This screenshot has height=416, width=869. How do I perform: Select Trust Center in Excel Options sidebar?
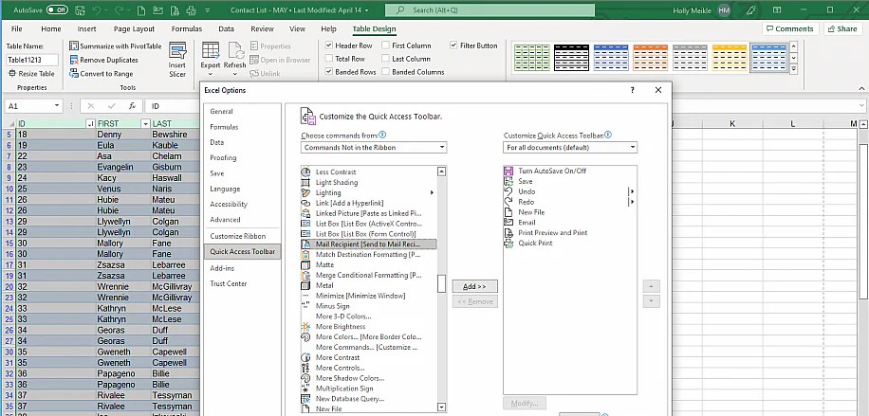(x=229, y=283)
